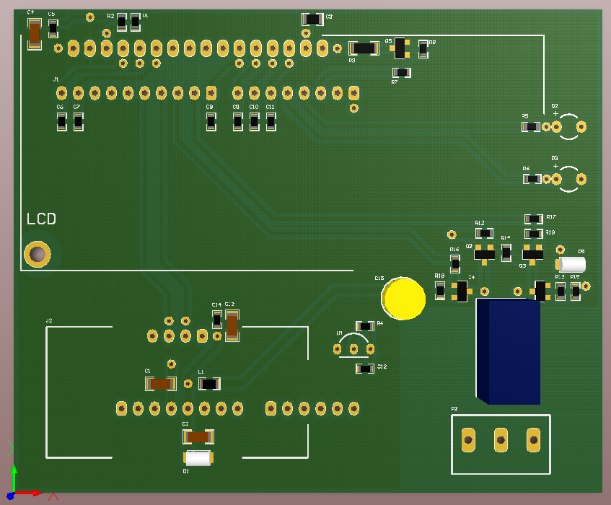611x505 pixels.
Task: Select resistor R6 on the board
Action: pyautogui.click(x=532, y=178)
